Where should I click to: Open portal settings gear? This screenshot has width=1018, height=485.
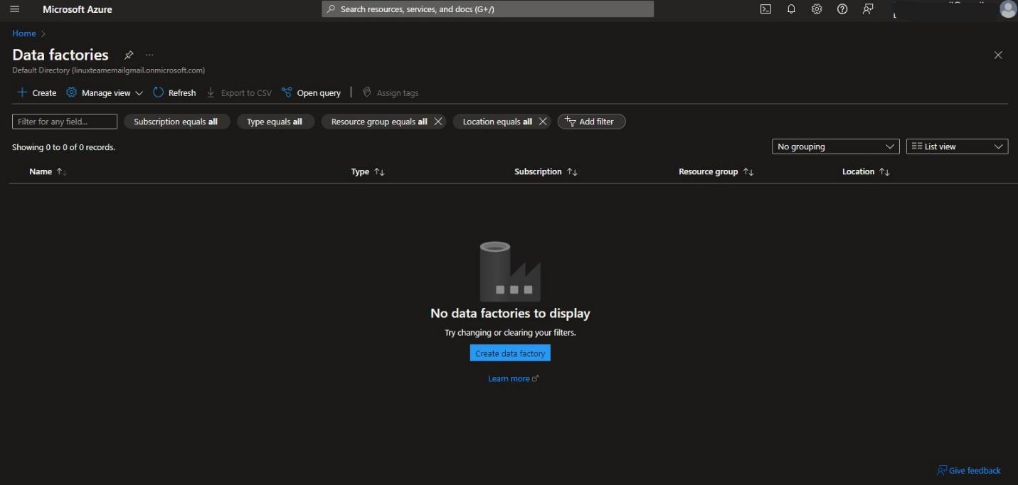point(817,9)
